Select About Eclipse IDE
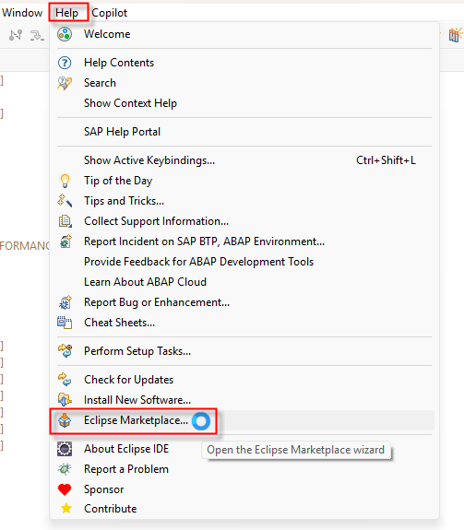This screenshot has width=464, height=530. coord(244,449)
